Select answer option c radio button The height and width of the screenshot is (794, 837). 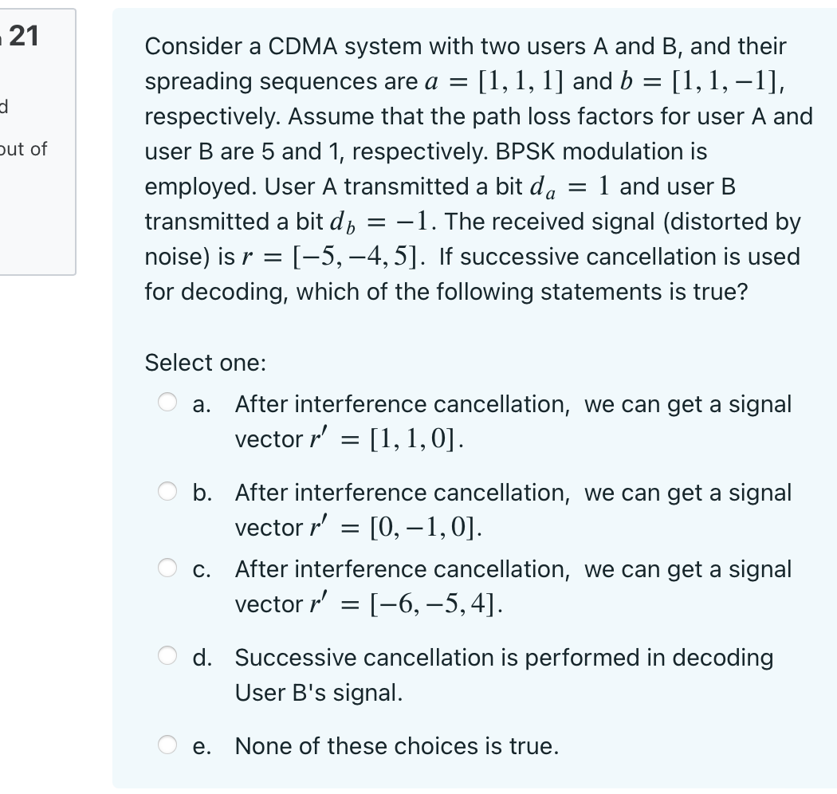click(x=167, y=568)
